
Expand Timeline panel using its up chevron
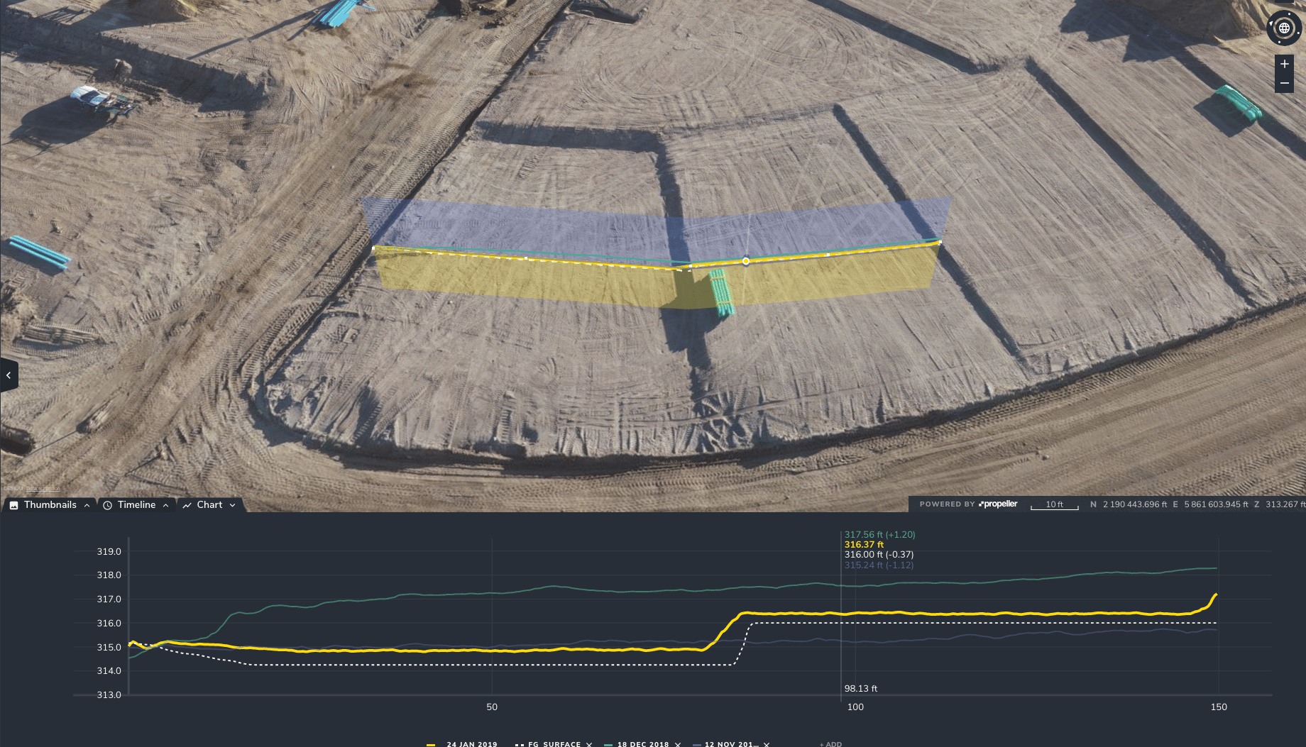pyautogui.click(x=165, y=506)
